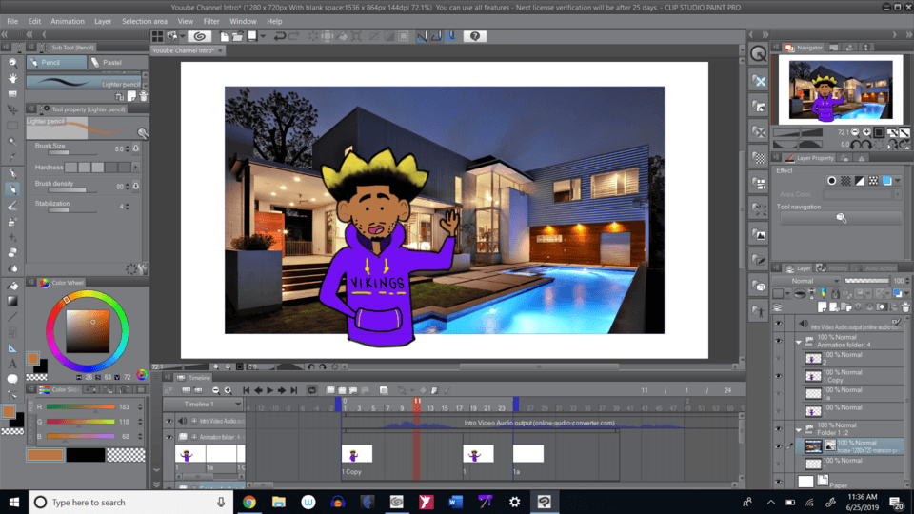Collapse the Animation folder : 4 layer
Screen dimensions: 914x514
[797, 341]
